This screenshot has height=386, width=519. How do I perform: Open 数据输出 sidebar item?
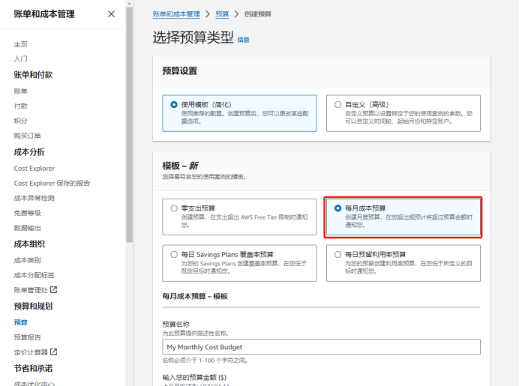(28, 228)
